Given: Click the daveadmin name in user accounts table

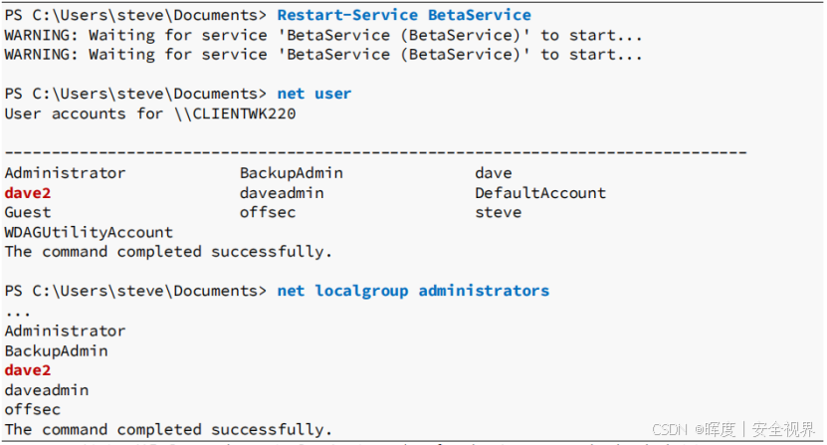Looking at the screenshot, I should (x=282, y=193).
